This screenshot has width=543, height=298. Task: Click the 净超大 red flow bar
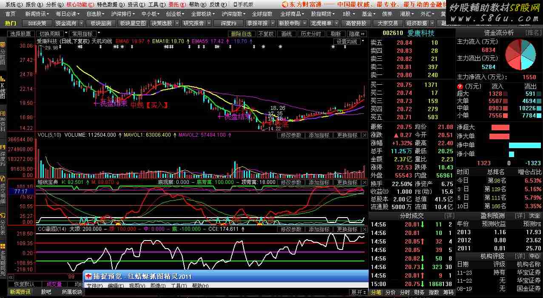(500, 127)
